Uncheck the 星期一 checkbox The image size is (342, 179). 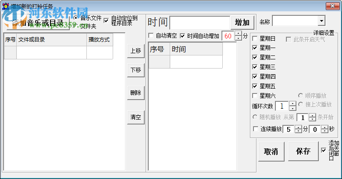pyautogui.click(x=255, y=48)
